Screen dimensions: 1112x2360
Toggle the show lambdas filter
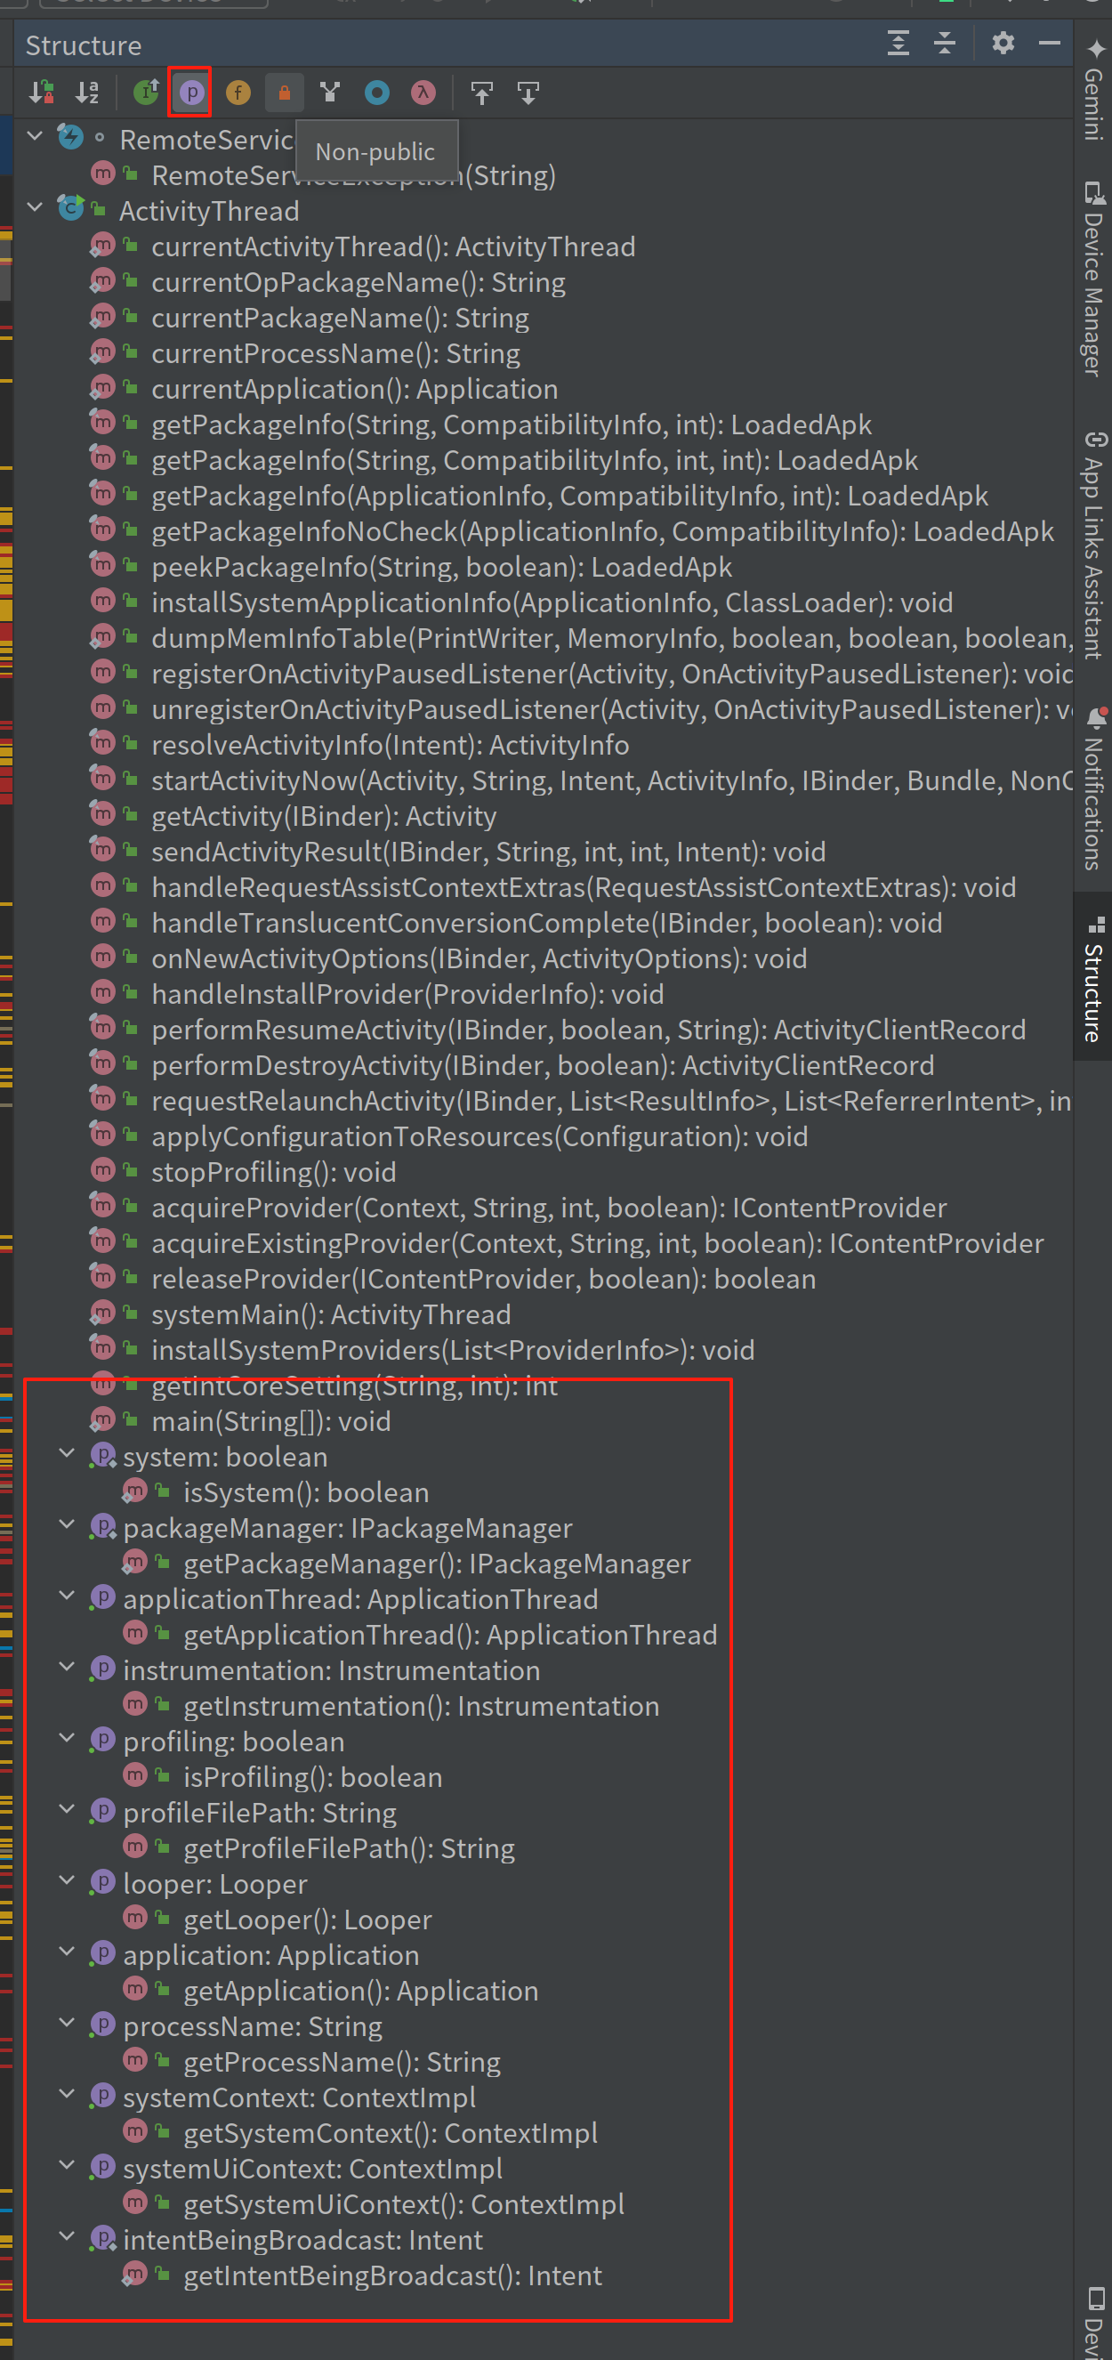(423, 92)
